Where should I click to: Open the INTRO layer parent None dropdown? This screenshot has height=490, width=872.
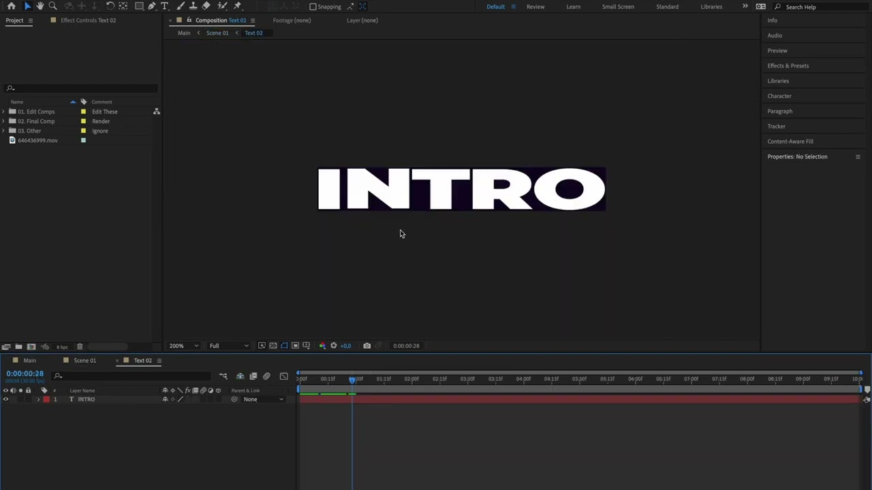point(262,399)
